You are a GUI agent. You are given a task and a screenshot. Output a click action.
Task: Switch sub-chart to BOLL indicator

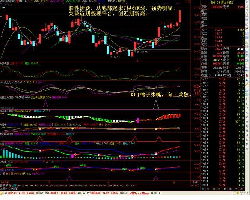(122, 186)
